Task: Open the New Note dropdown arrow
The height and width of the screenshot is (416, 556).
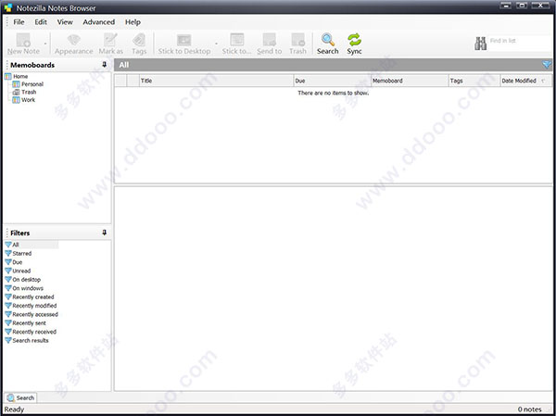Action: pyautogui.click(x=45, y=44)
